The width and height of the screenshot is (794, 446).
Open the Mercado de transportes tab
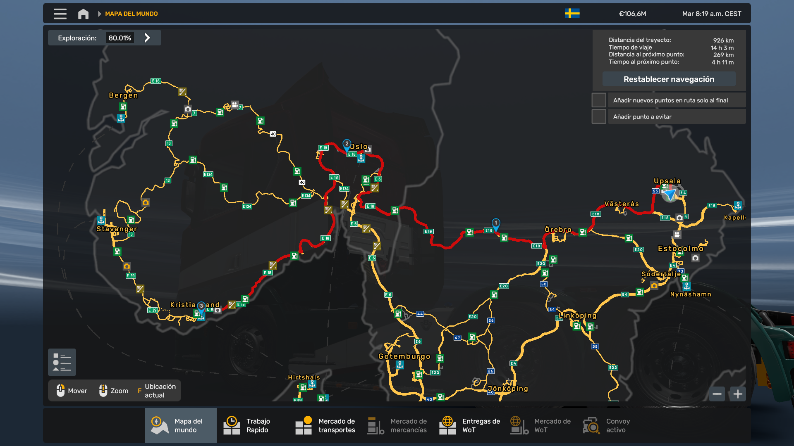click(x=325, y=425)
